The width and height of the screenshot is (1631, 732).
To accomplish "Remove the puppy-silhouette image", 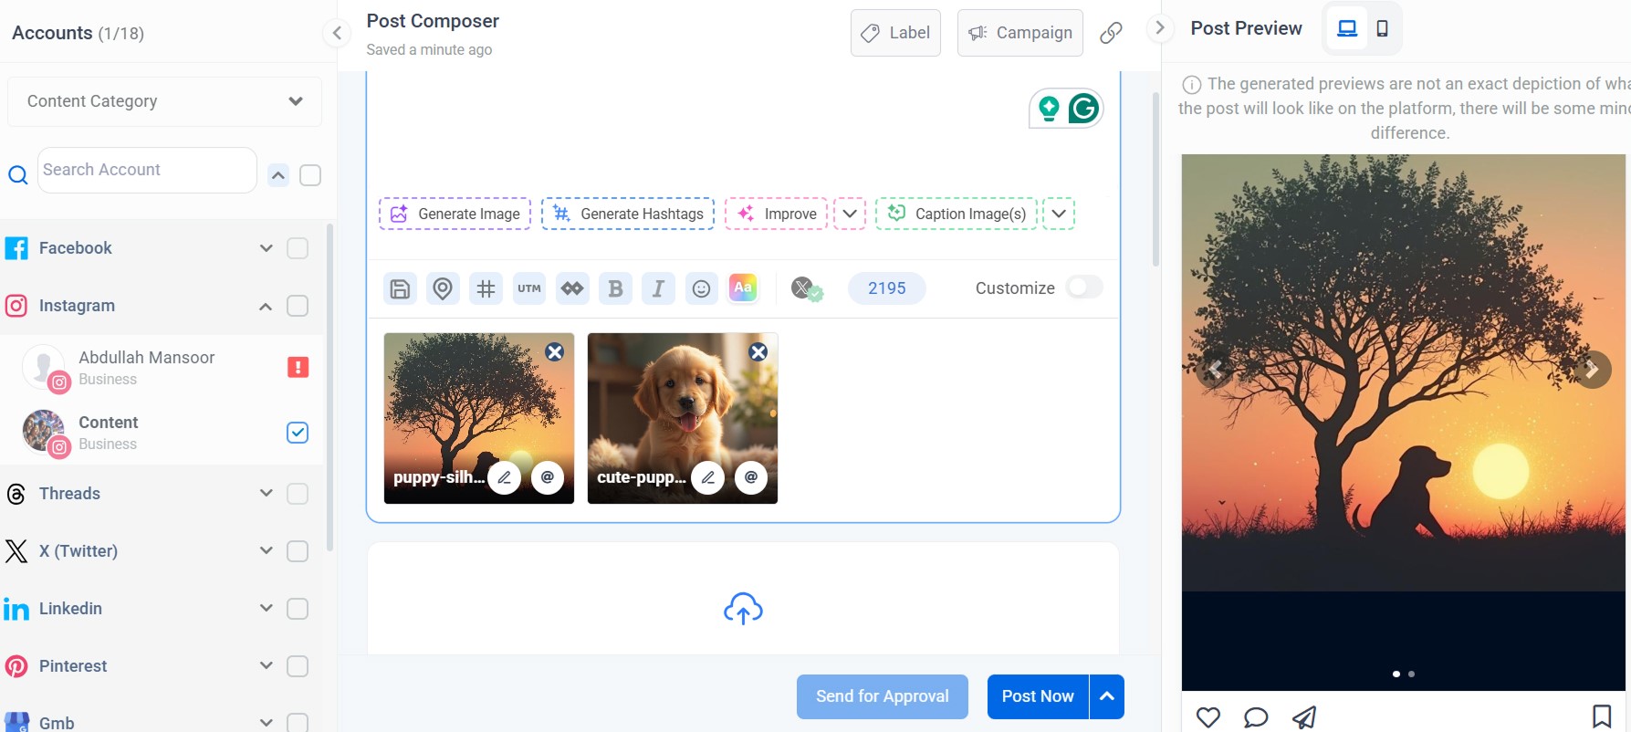I will 554,352.
